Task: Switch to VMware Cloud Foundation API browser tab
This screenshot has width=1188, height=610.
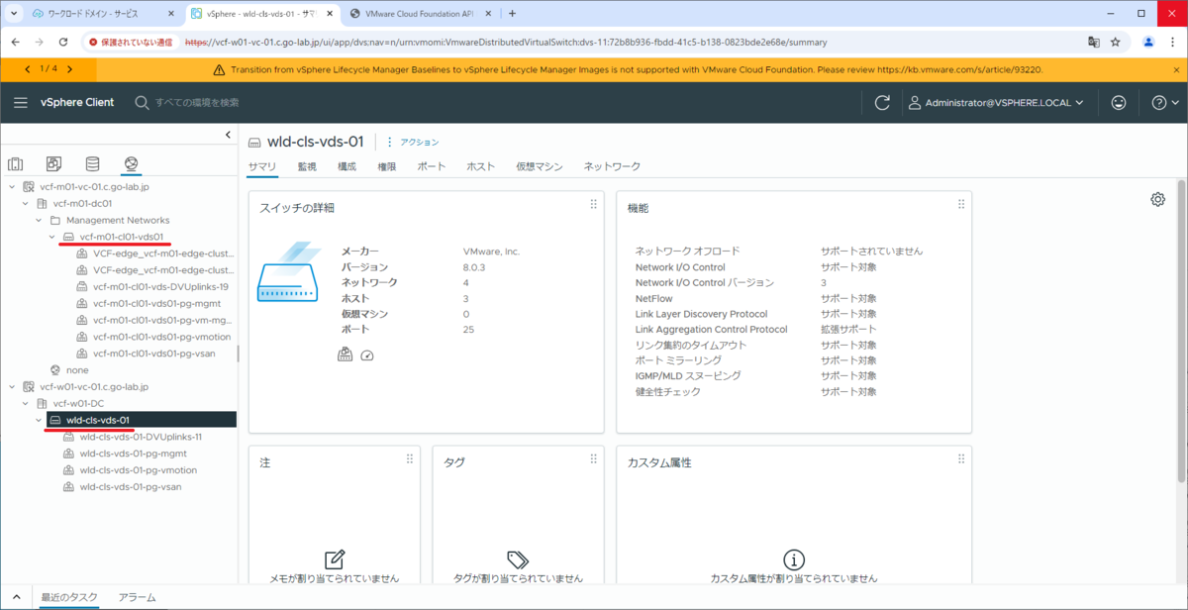Action: (x=420, y=14)
